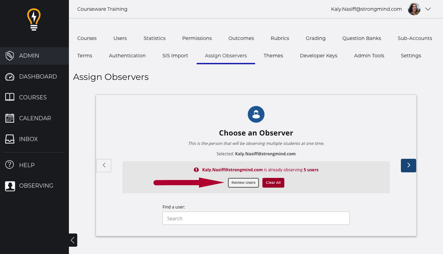Click the Assign Observers page heading

tap(111, 77)
